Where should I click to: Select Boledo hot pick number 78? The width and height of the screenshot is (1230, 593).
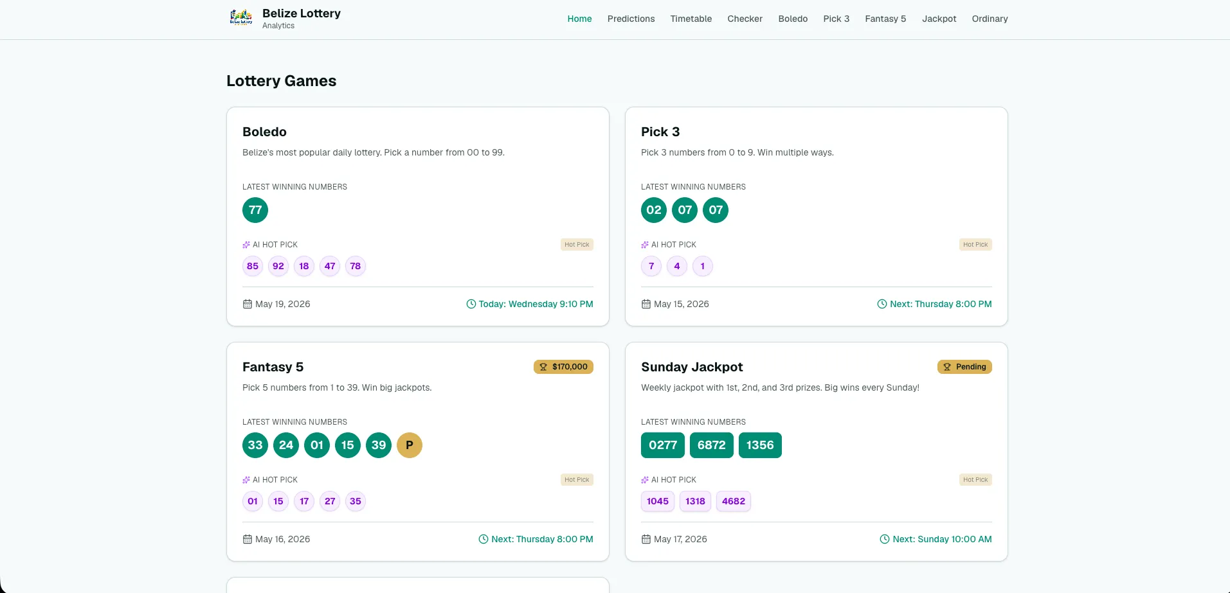click(356, 266)
